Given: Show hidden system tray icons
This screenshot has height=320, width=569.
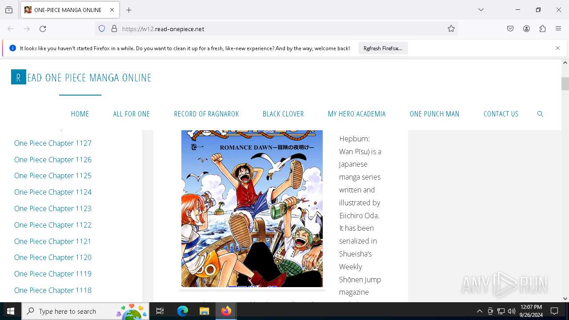Looking at the screenshot, I should click(479, 311).
